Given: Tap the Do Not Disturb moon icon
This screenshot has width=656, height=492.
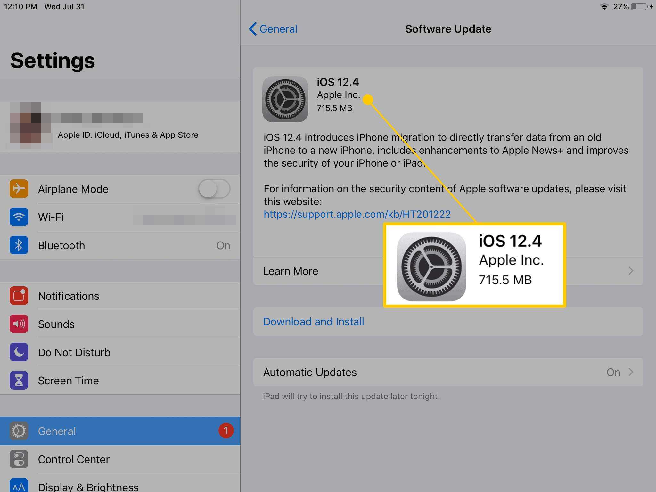Looking at the screenshot, I should tap(20, 352).
